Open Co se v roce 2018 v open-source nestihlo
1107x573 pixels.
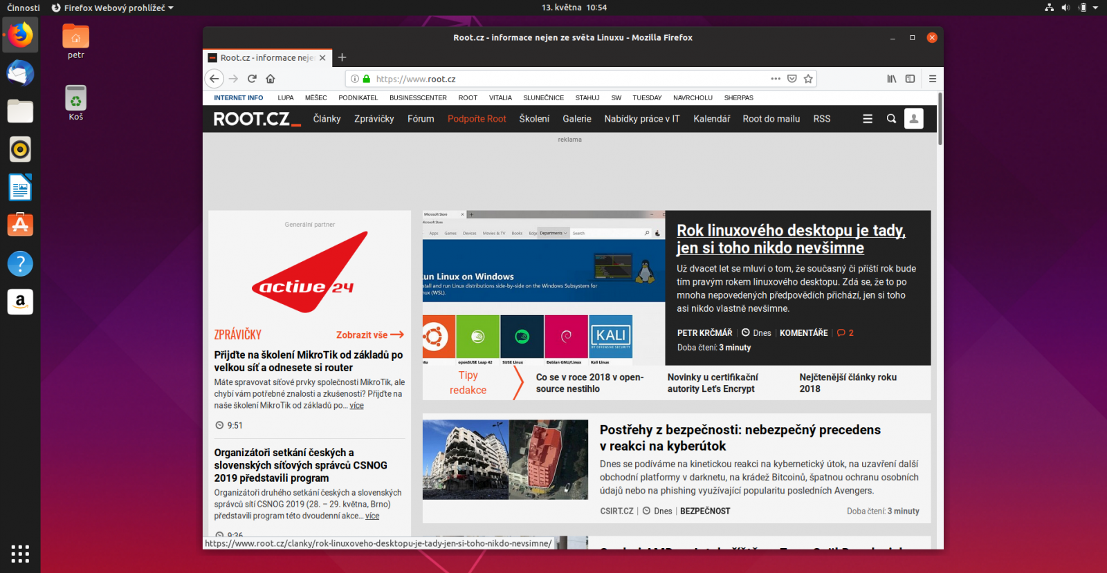click(x=589, y=383)
